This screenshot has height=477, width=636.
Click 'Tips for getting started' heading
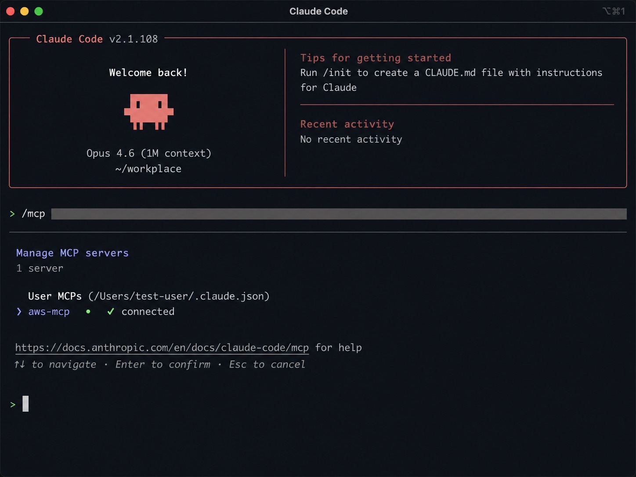coord(376,58)
